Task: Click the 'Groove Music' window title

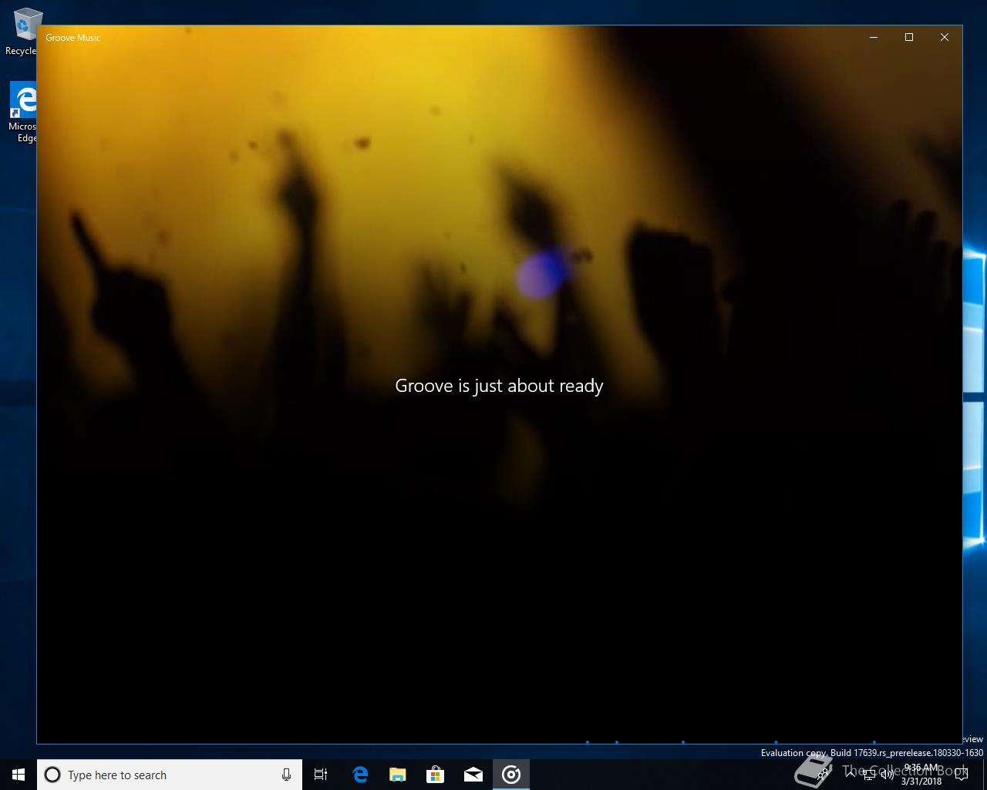Action: click(73, 38)
